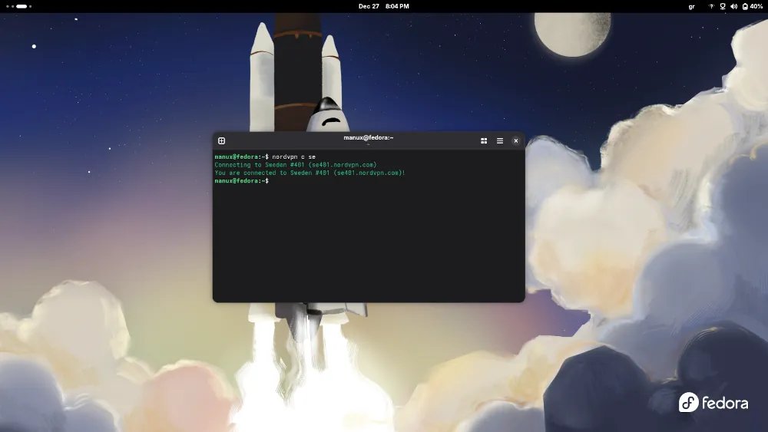Open the Dec 27 8:04 PM clock menu
The height and width of the screenshot is (432, 768).
point(383,6)
